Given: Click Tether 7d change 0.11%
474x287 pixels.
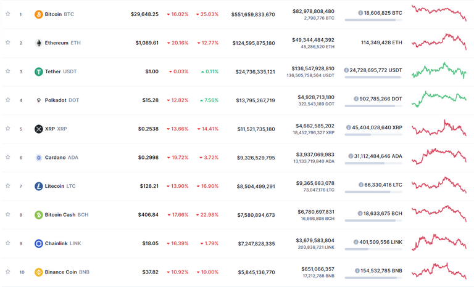Looking at the screenshot, I should (210, 71).
